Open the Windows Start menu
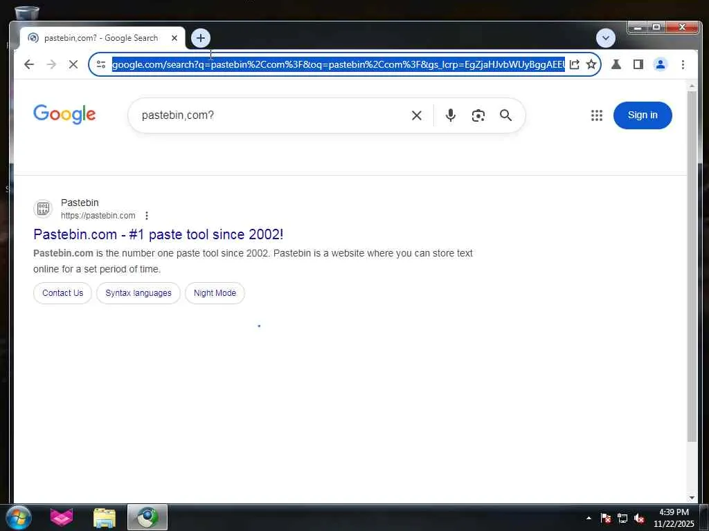The image size is (709, 531). tap(19, 517)
